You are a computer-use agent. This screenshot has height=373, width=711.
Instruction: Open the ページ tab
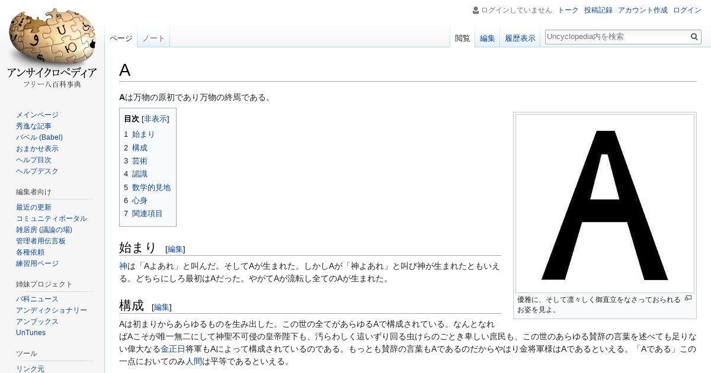[x=121, y=38]
